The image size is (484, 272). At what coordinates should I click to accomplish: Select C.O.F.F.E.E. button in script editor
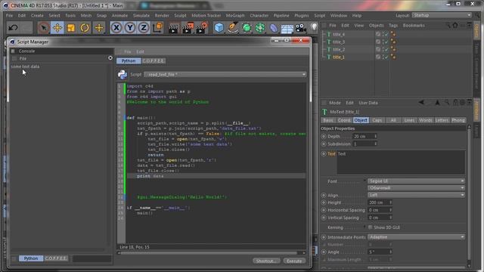point(154,60)
